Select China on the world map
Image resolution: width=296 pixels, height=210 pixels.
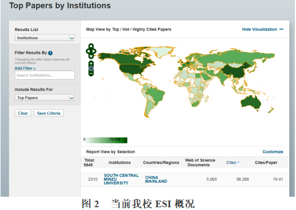pyautogui.click(x=236, y=71)
